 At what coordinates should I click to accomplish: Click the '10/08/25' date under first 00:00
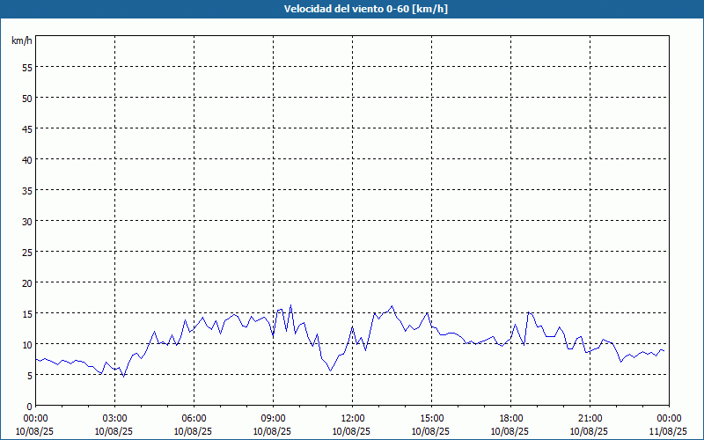point(34,431)
